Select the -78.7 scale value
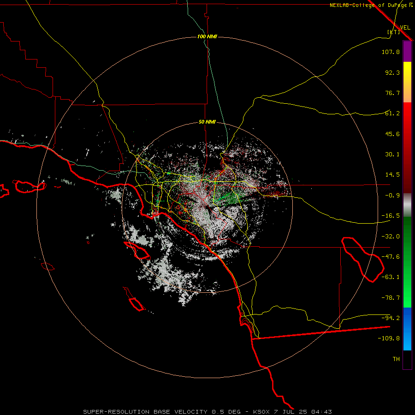Image resolution: width=415 pixels, height=415 pixels. coord(391,298)
